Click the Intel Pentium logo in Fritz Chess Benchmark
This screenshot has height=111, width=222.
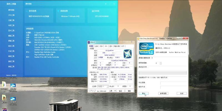147,49
